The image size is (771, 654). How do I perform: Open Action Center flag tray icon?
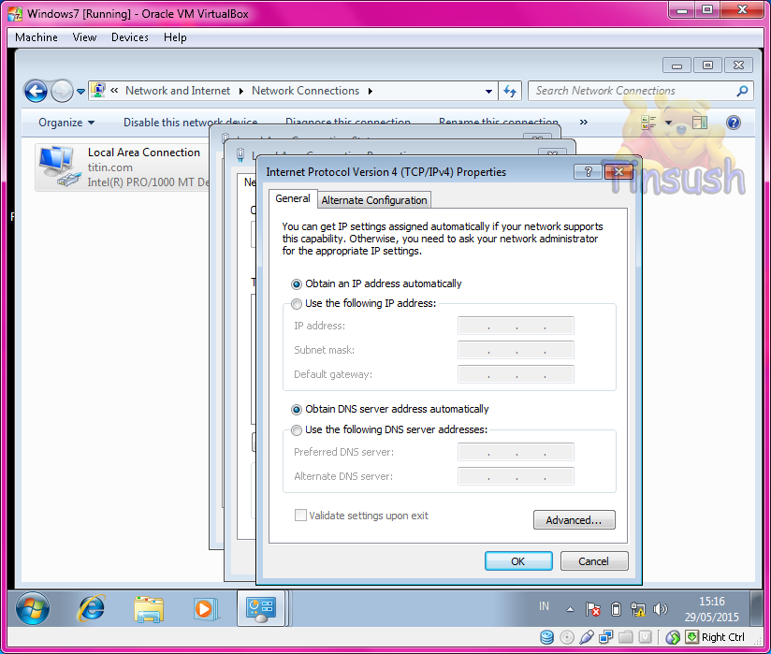point(593,609)
